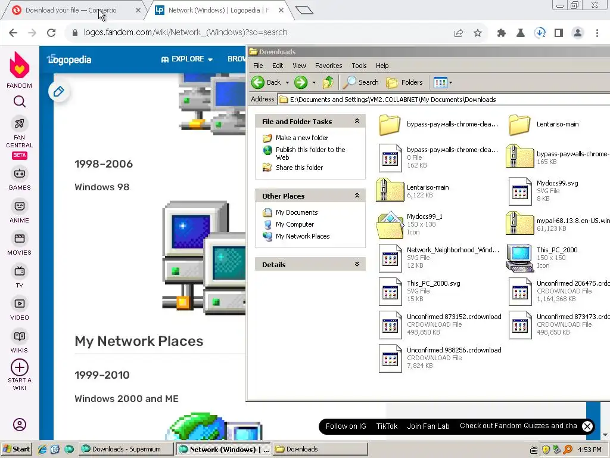The height and width of the screenshot is (458, 610).
Task: Open Games section in Fandom sidebar
Action: click(20, 179)
